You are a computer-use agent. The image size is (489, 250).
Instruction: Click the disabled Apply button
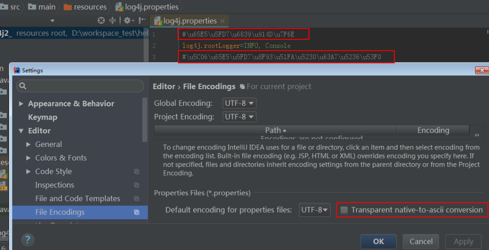pyautogui.click(x=463, y=241)
